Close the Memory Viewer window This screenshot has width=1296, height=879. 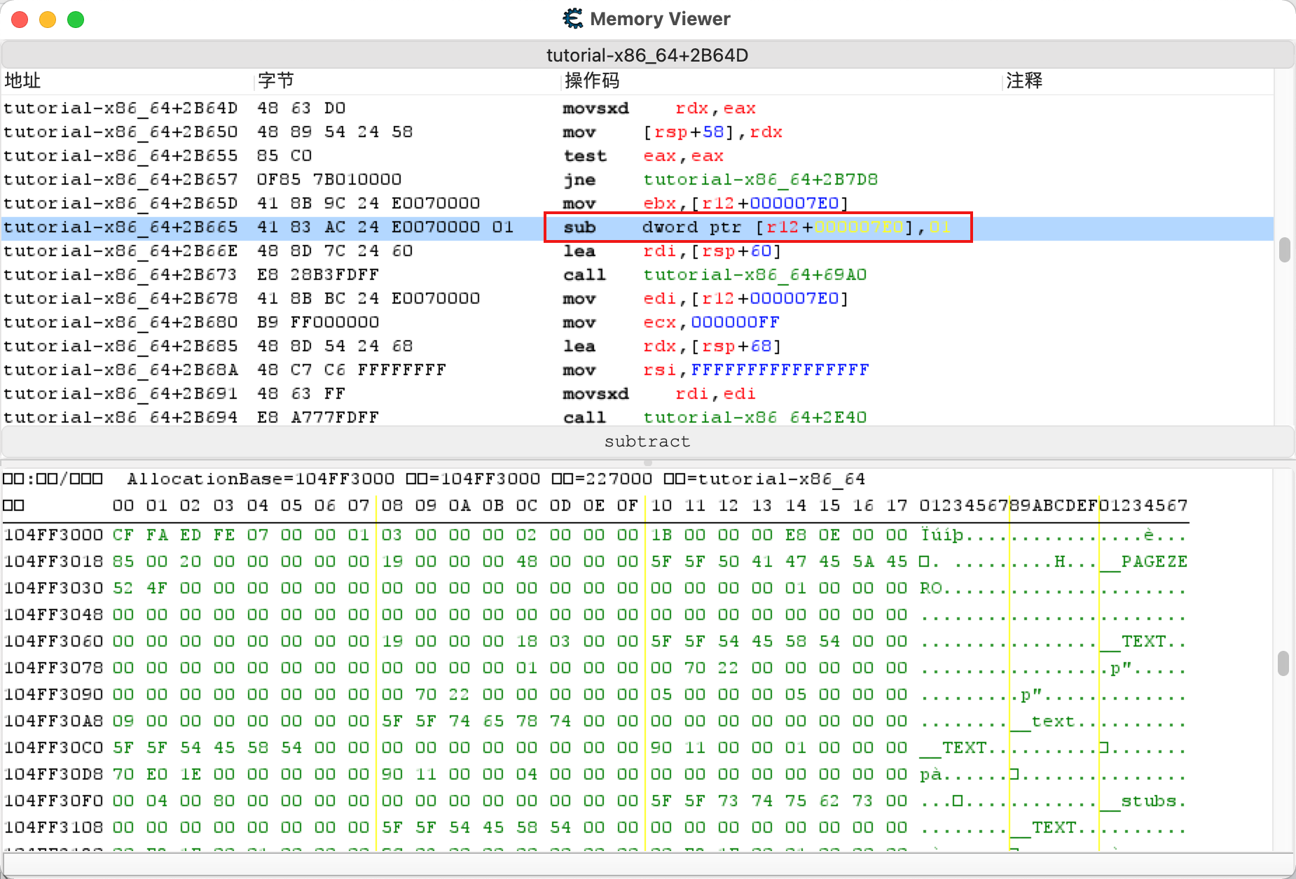click(20, 20)
